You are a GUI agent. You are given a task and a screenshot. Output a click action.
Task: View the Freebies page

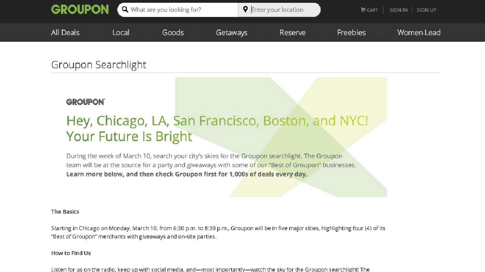(x=351, y=32)
